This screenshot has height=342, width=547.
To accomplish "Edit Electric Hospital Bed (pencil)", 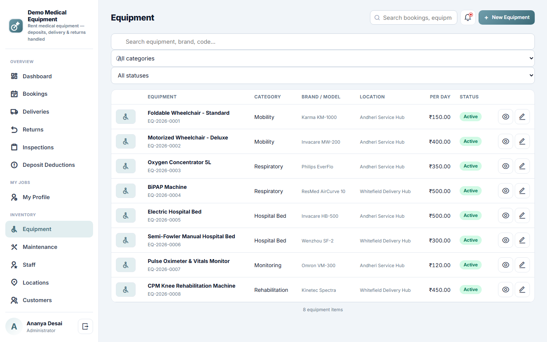I will pos(522,215).
